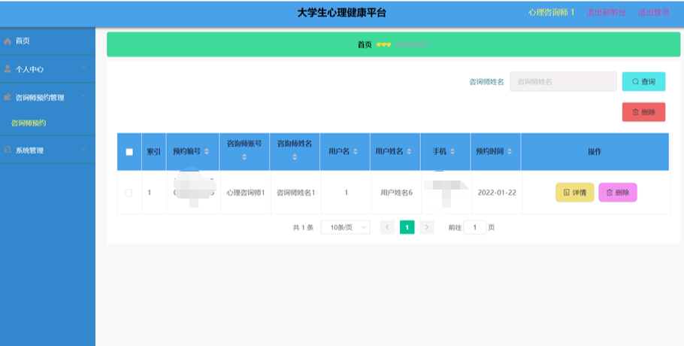The height and width of the screenshot is (346, 684).
Task: Click the document icon in 详情 button
Action: pos(566,193)
